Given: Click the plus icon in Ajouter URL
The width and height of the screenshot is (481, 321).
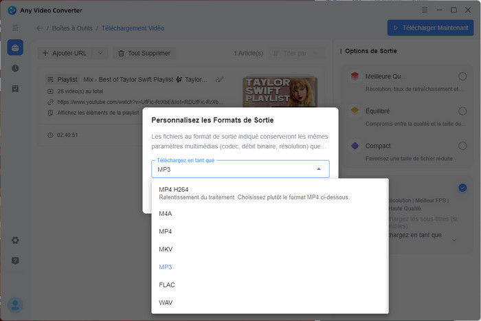Looking at the screenshot, I should click(x=45, y=53).
